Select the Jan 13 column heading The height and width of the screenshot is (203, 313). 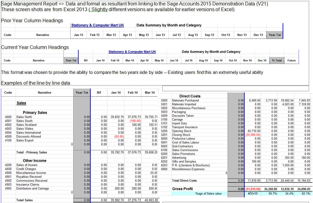[x=78, y=35]
